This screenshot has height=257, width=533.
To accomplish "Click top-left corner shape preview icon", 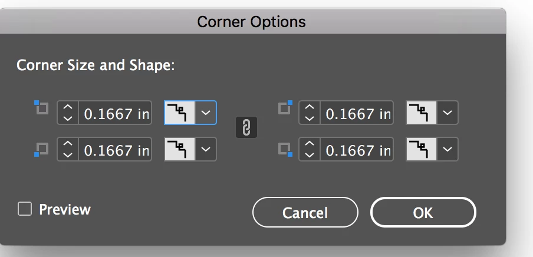I will (x=180, y=113).
